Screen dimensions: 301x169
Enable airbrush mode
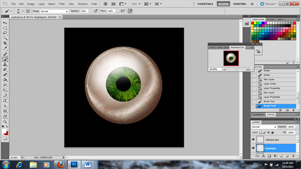[123, 11]
